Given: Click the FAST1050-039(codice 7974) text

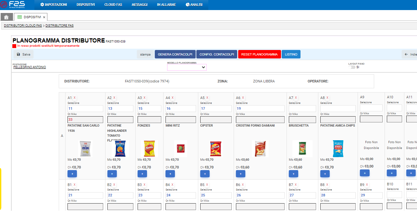Looking at the screenshot, I should (x=147, y=81).
